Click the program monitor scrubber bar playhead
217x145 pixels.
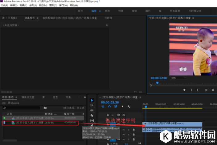tap(157, 83)
